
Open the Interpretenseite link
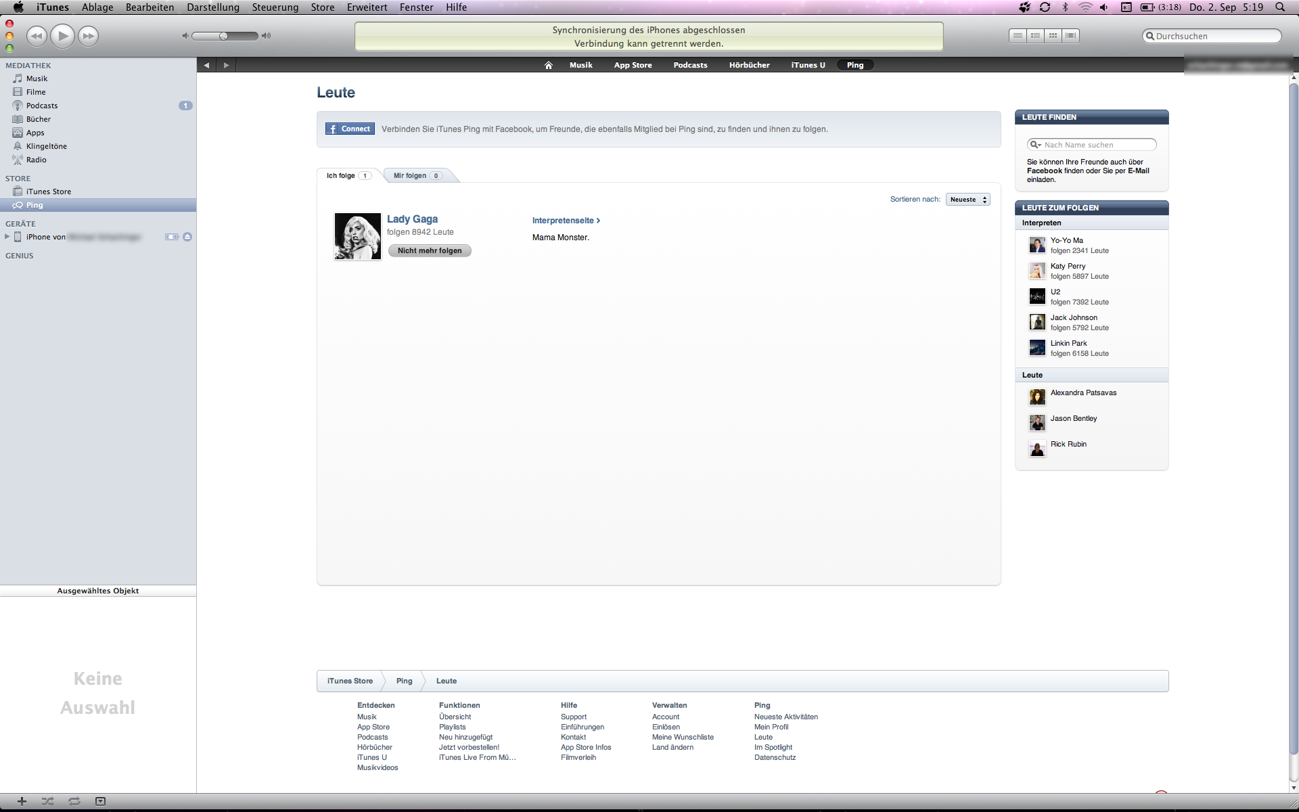(x=566, y=221)
